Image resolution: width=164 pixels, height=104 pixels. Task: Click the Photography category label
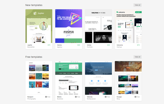tap(32, 99)
